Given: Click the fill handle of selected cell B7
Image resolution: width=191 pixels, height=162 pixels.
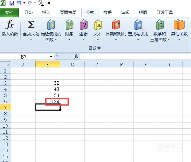Looking at the screenshot, I should click(60, 110).
